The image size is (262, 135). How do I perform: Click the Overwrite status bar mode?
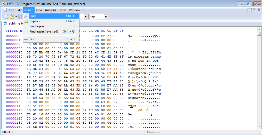click(x=153, y=132)
